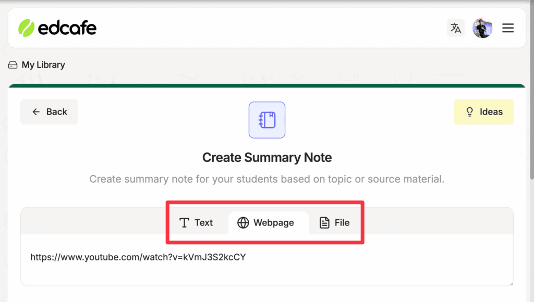Click the summary note notebook icon
Viewport: 534px width, 302px height.
pyautogui.click(x=267, y=120)
